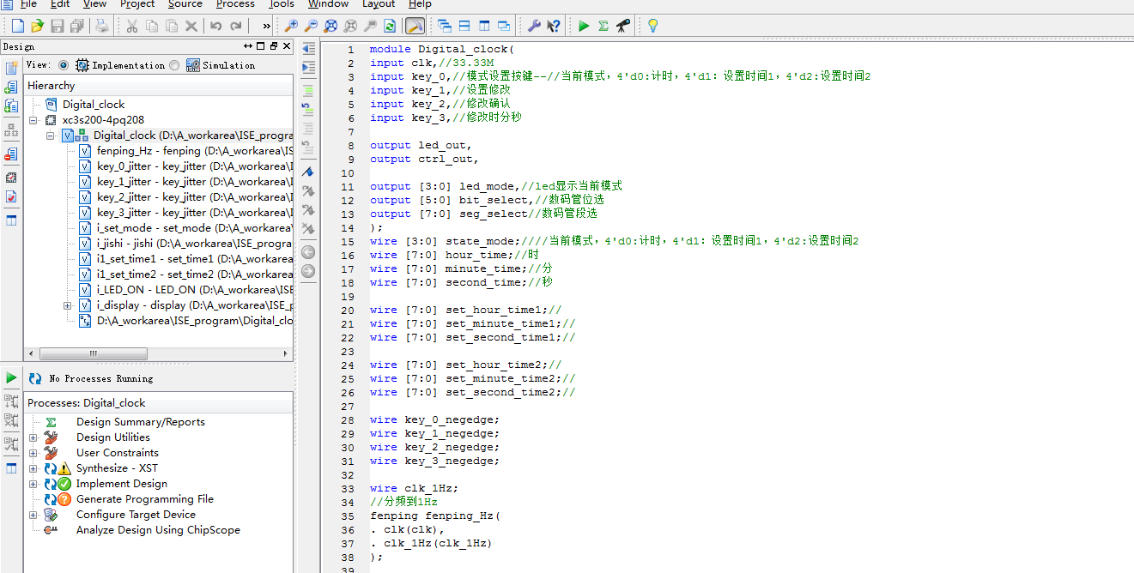The width and height of the screenshot is (1134, 573).
Task: Select i_jishi module in the hierarchy
Action: click(125, 244)
